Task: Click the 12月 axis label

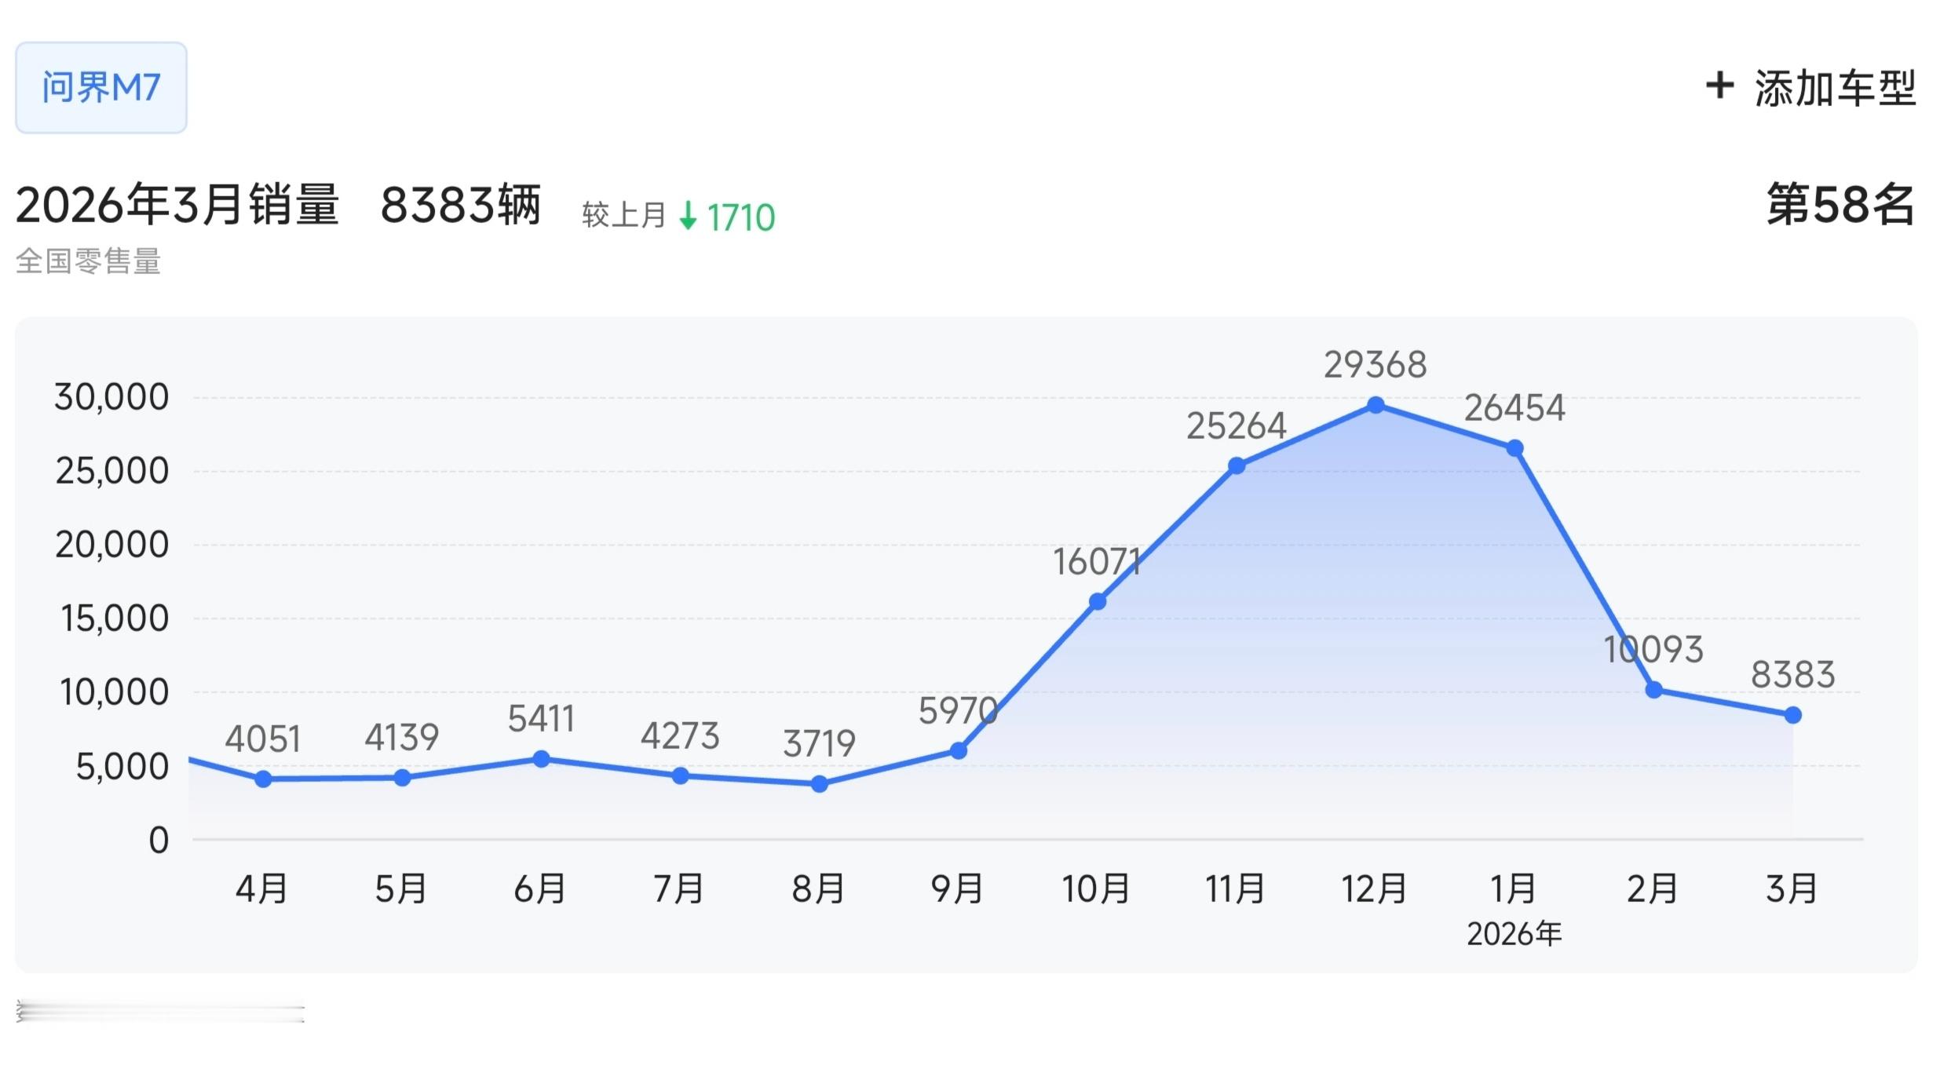Action: tap(1374, 888)
